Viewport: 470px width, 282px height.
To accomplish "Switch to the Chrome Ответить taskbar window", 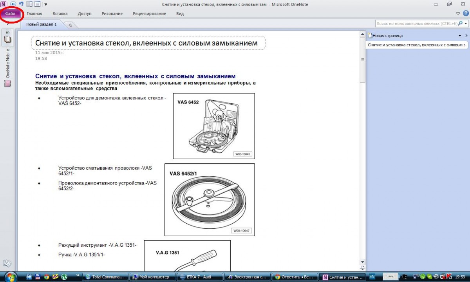I will pos(295,277).
